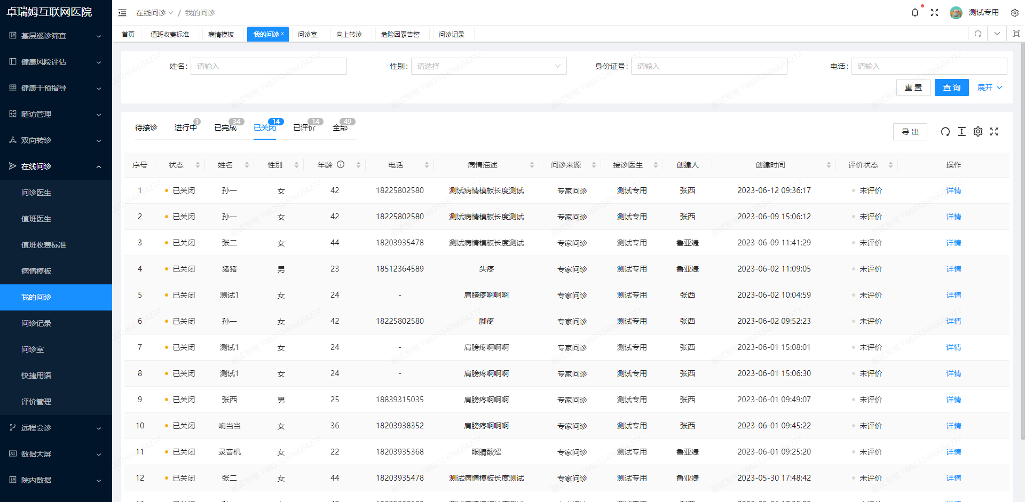Switch to 已完成 status tab
Screen dimensions: 1025x502
point(225,128)
